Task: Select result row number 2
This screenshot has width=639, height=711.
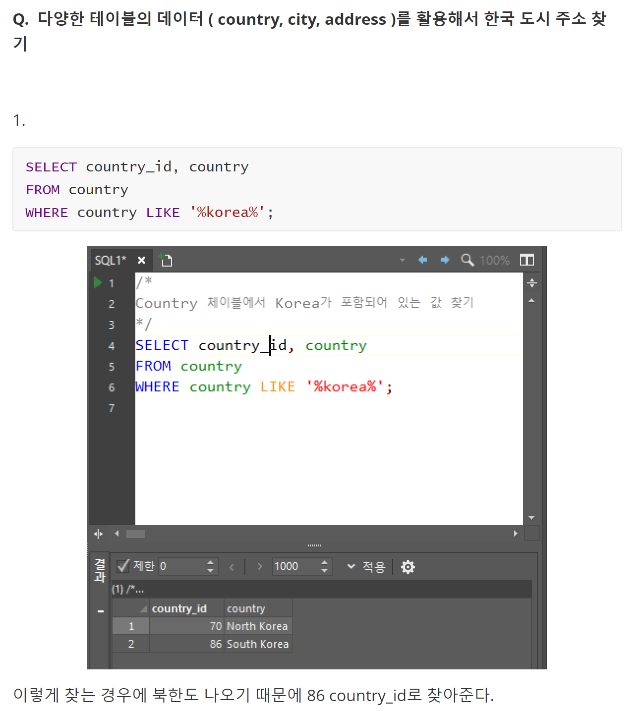Action: tap(131, 644)
